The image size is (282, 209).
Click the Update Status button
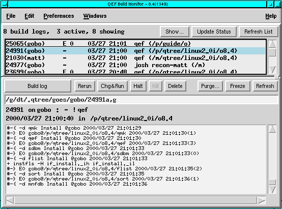tap(214, 32)
